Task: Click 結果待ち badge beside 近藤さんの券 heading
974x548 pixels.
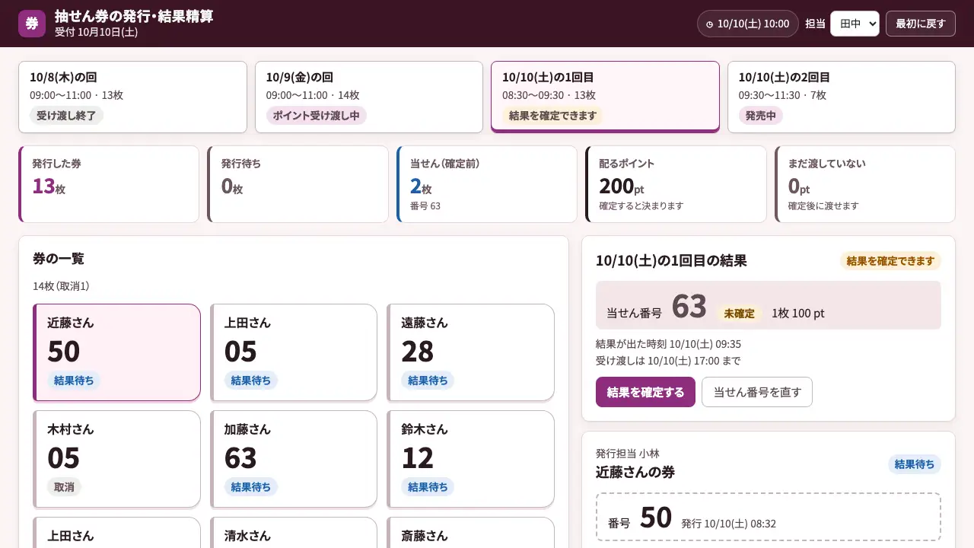Action: (x=915, y=464)
